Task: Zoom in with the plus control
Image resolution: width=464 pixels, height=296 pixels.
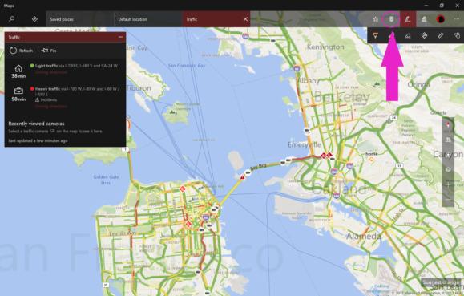Action: tap(448, 184)
